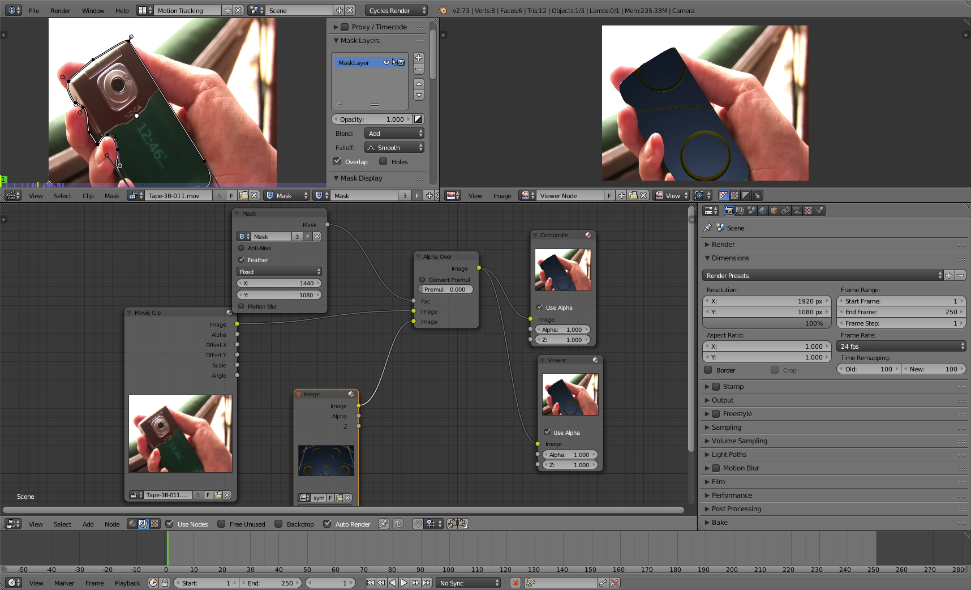The image size is (971, 590).
Task: Open the Texture properties tab with the checkerboard icon
Action: point(808,211)
